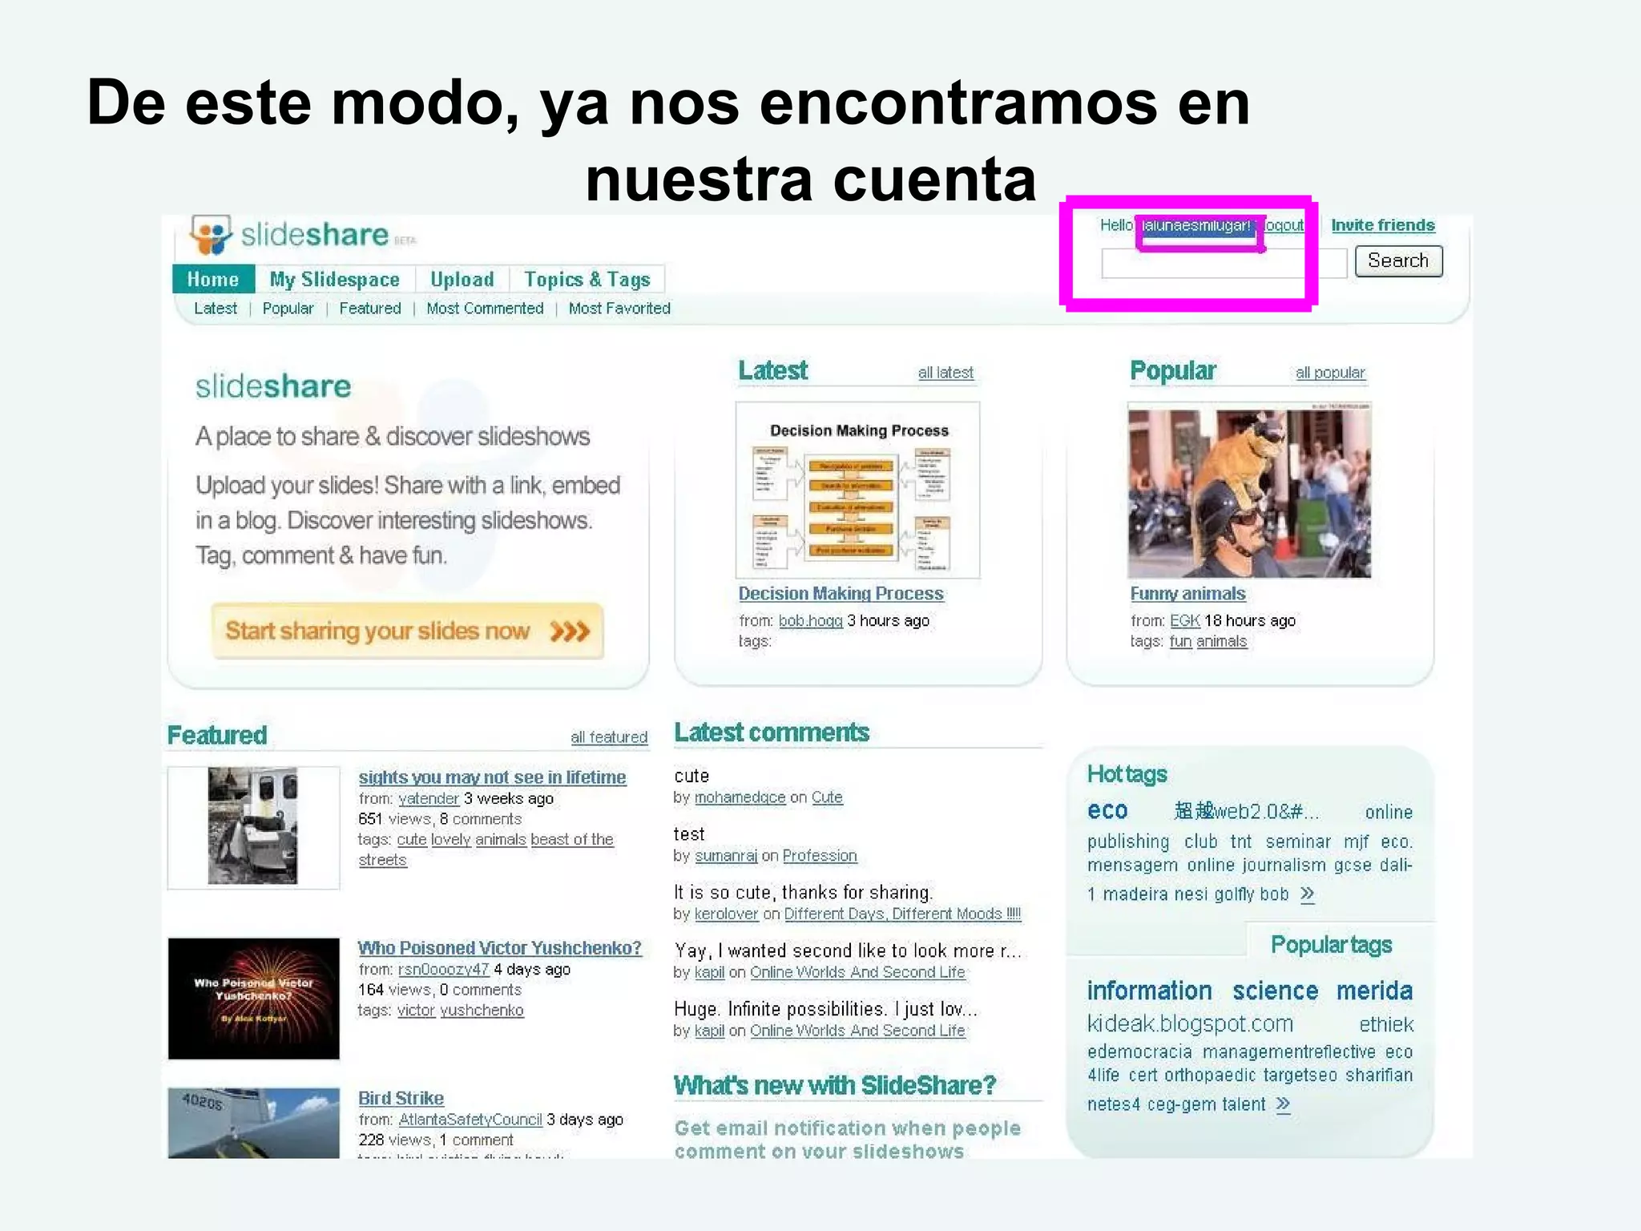This screenshot has height=1231, width=1641.
Task: Click the science popular tag
Action: click(x=1275, y=991)
